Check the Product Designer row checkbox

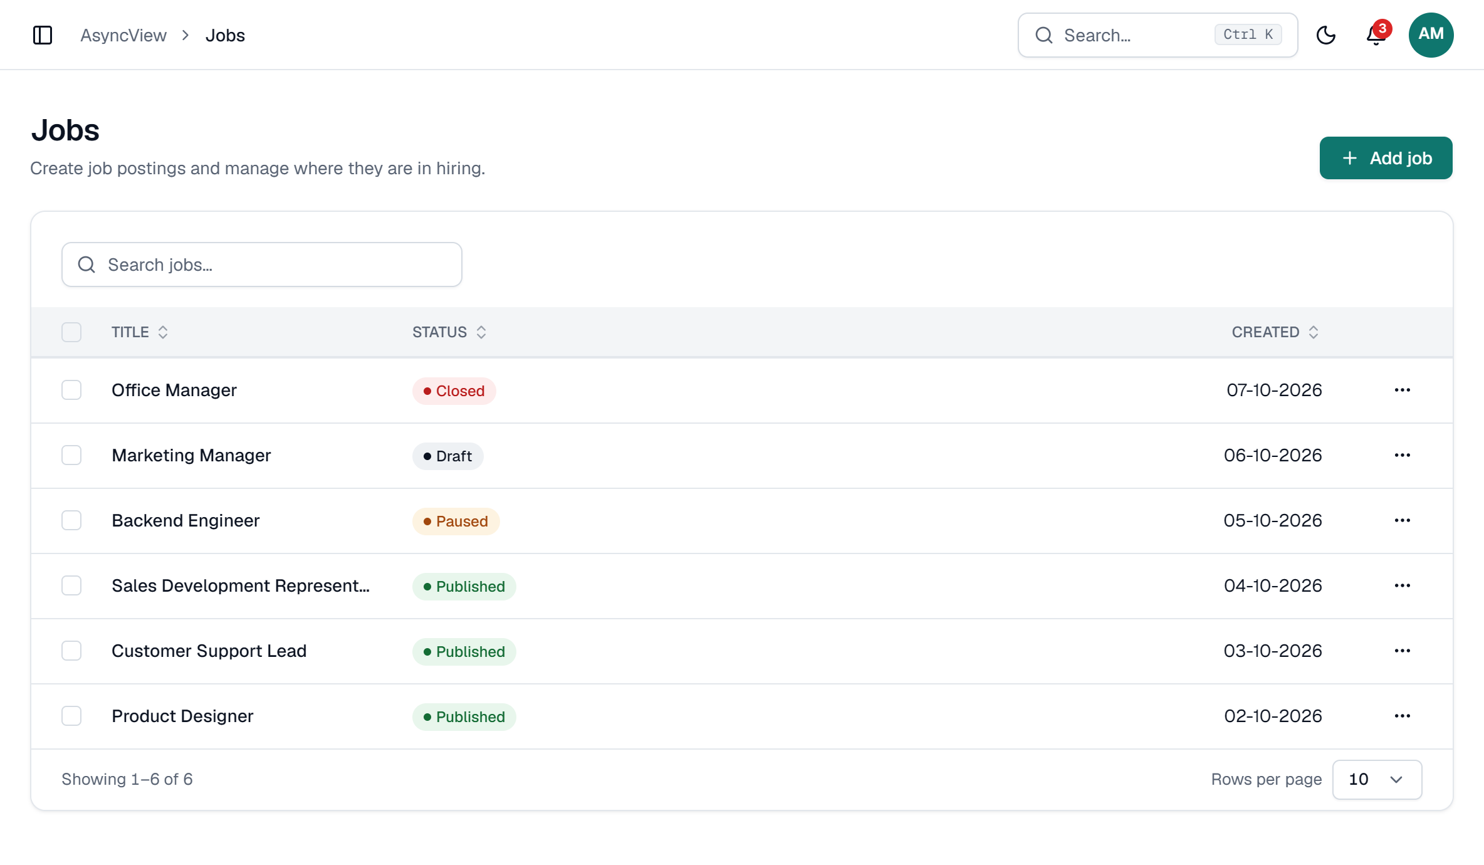click(71, 716)
